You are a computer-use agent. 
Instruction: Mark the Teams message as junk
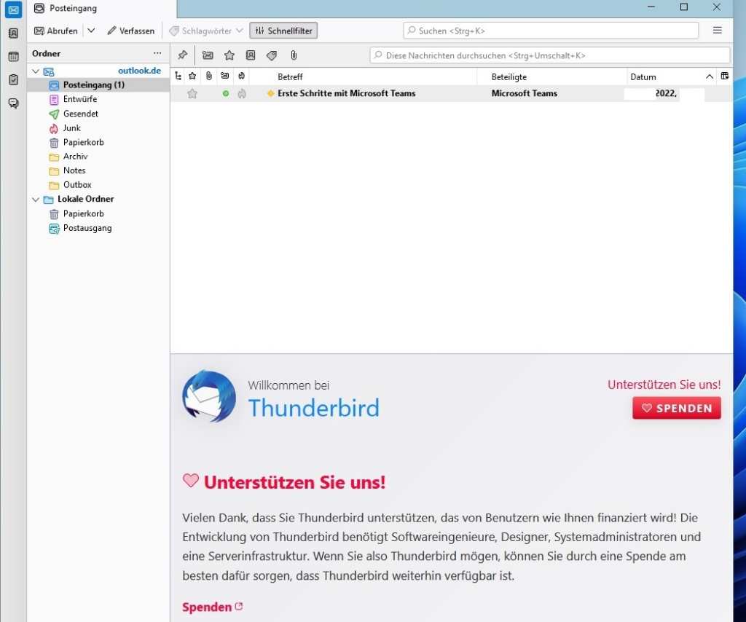pyautogui.click(x=242, y=94)
